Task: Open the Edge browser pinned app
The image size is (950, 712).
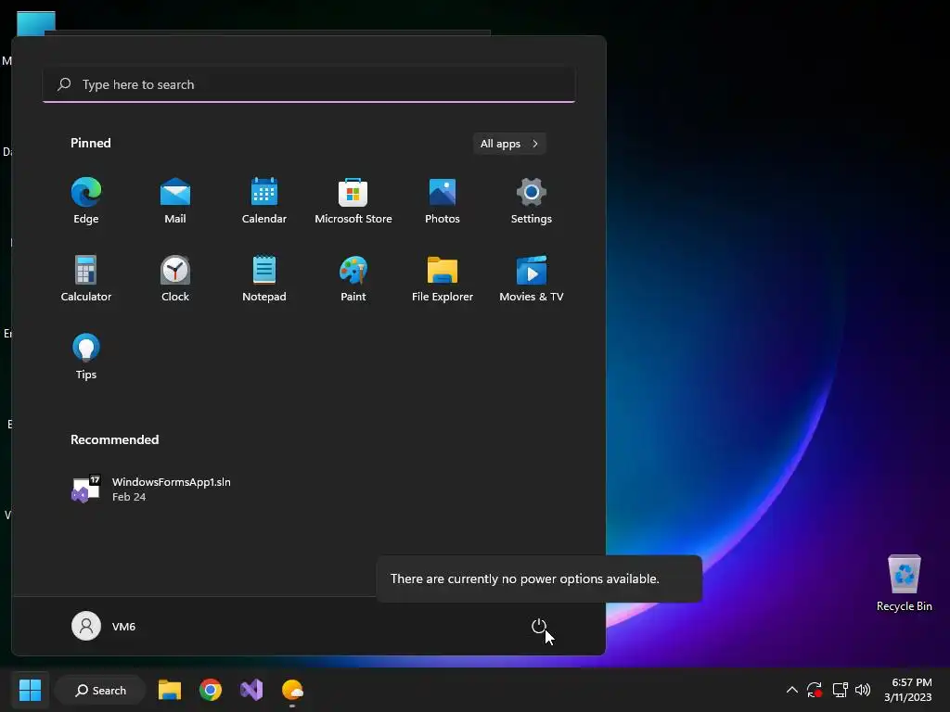Action: [86, 200]
